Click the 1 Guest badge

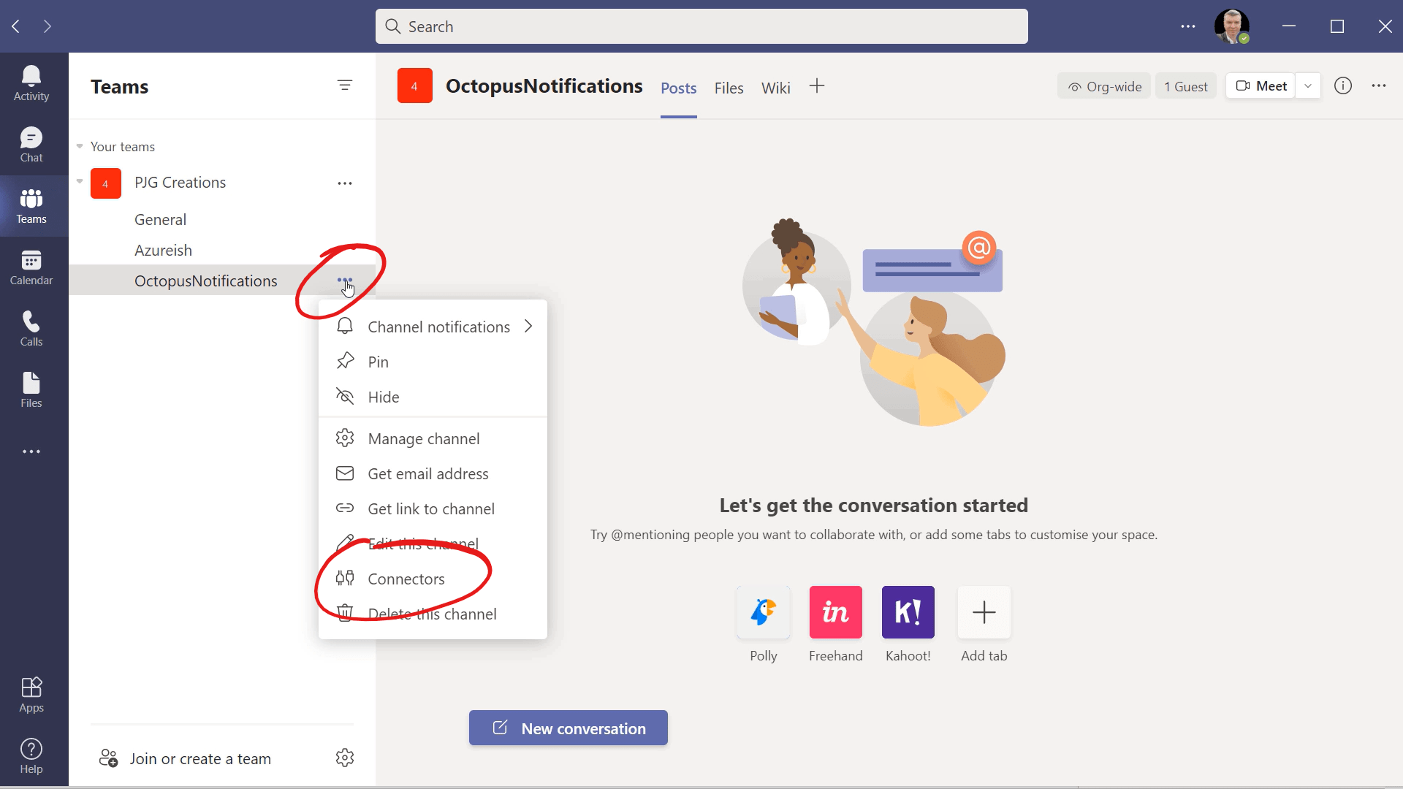(1185, 86)
